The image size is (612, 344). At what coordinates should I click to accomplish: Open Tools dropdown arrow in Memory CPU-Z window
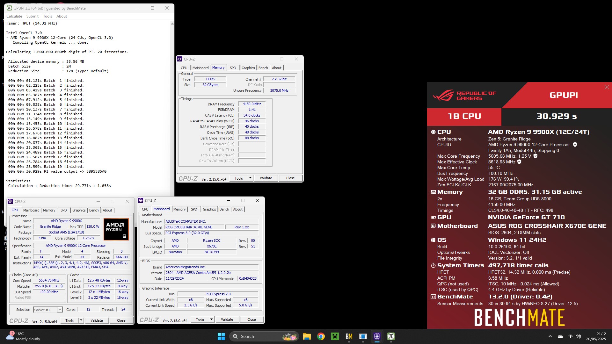point(251,178)
